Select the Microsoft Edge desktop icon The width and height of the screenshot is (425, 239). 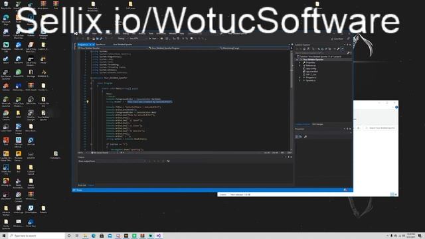pos(6,20)
